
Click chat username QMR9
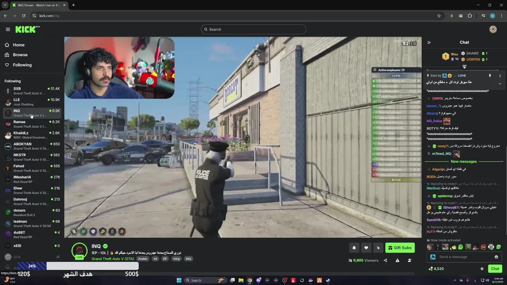click(436, 99)
